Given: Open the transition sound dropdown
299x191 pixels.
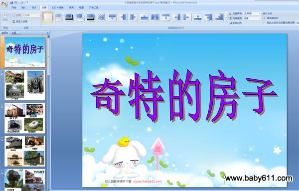Looking at the screenshot, I should (252, 13).
